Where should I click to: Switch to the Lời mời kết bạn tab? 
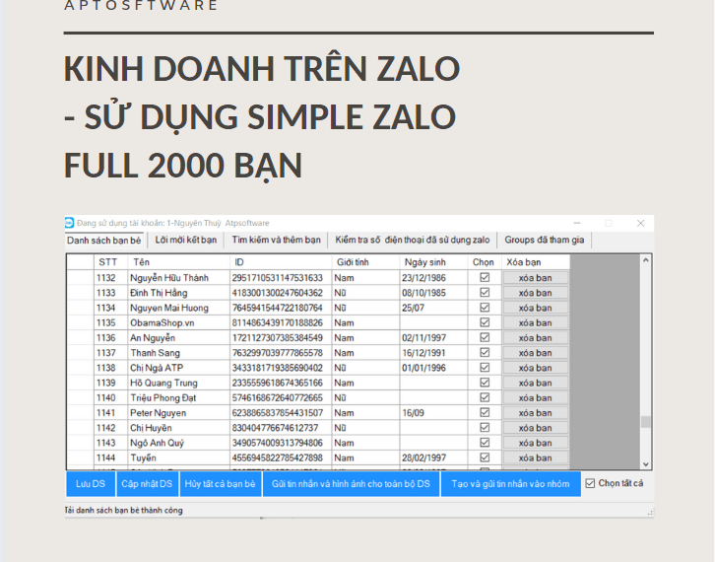[x=185, y=240]
